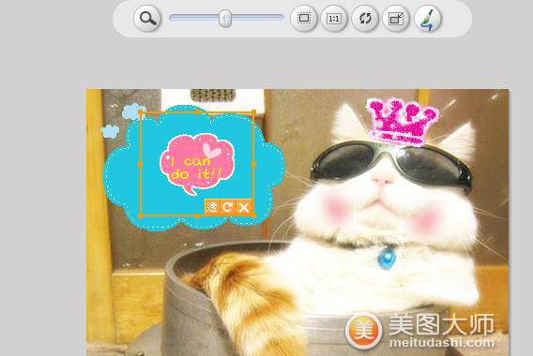The width and height of the screenshot is (533, 356).
Task: Click top-right corner handle of sticker box
Action: (253, 112)
